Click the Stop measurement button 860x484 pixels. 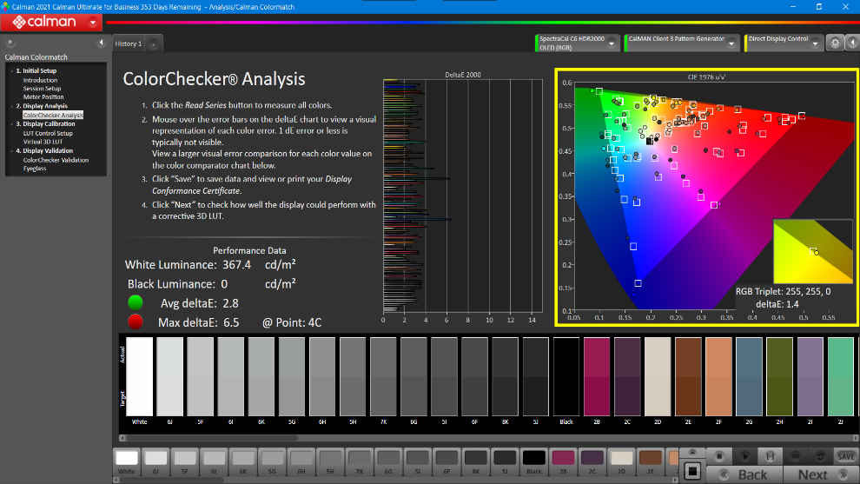point(719,456)
